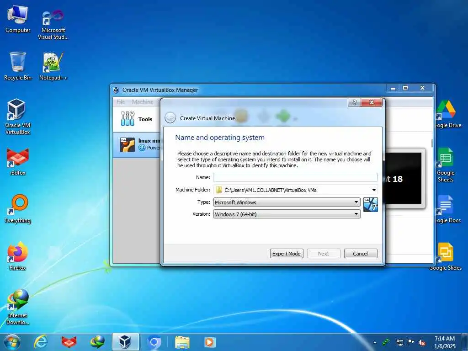The height and width of the screenshot is (351, 468).
Task: Select the Google Sheets desktop shortcut
Action: 445,165
